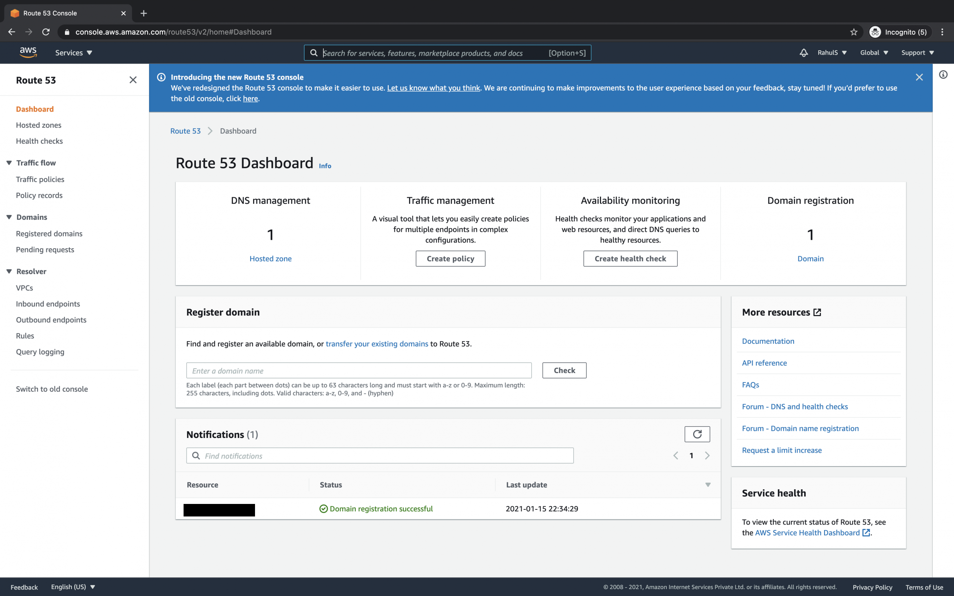Collapse the Resolver section

click(x=9, y=271)
